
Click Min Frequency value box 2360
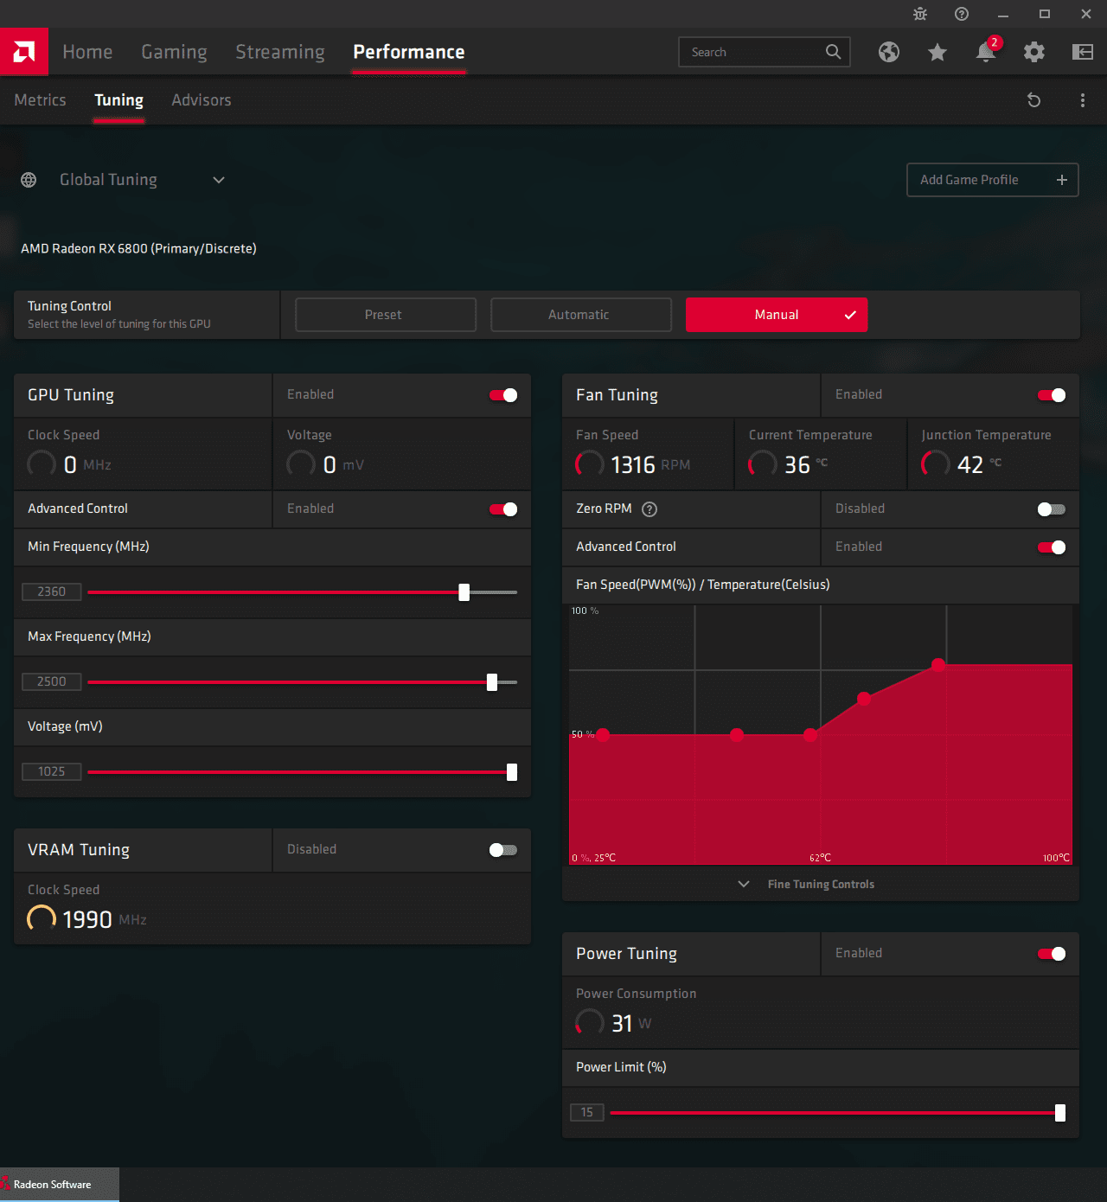click(52, 592)
